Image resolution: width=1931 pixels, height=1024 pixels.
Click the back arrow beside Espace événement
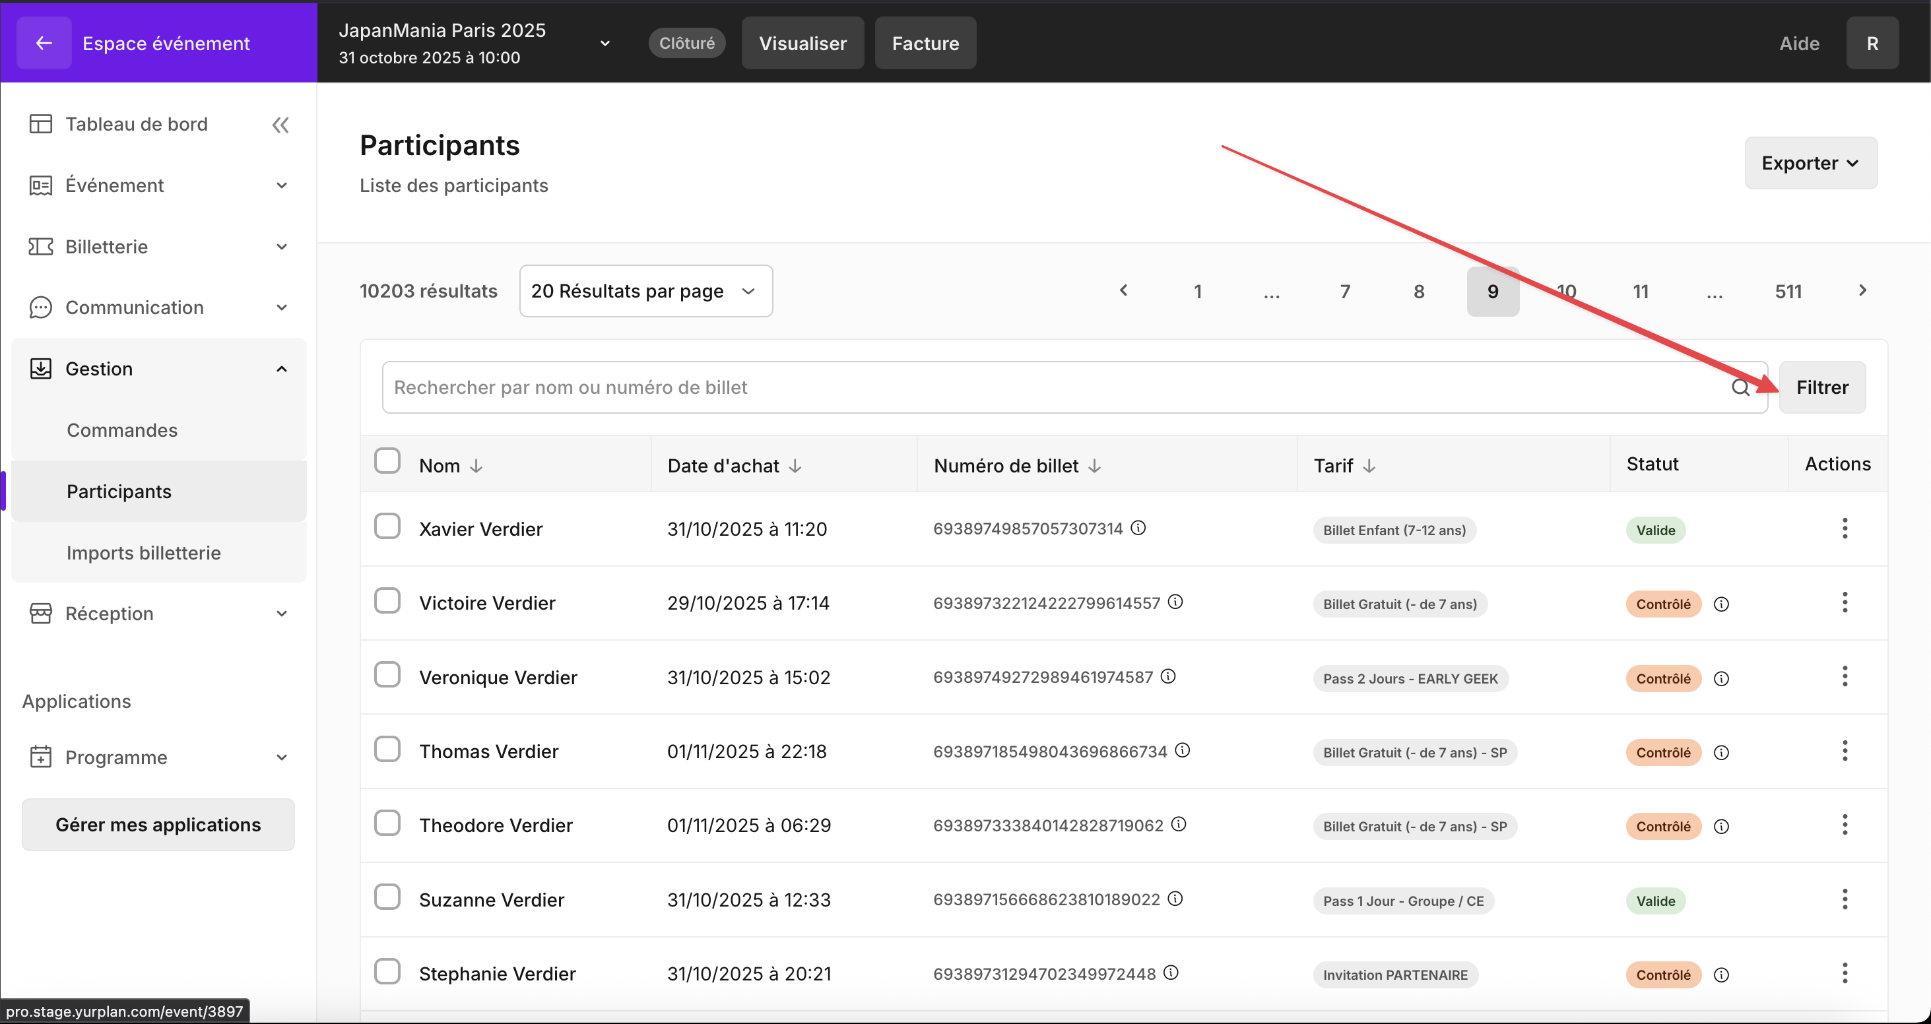tap(44, 43)
